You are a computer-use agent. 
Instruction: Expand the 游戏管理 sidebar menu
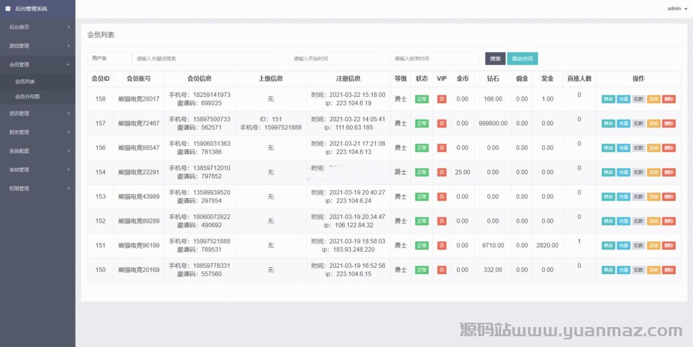(38, 46)
